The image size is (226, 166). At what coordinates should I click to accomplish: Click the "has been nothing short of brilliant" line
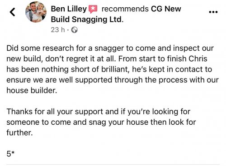[x=109, y=69]
